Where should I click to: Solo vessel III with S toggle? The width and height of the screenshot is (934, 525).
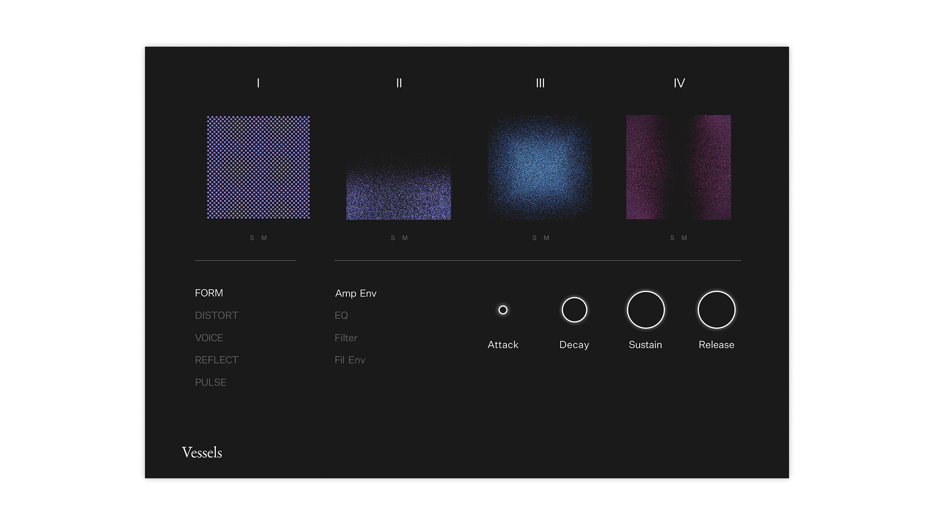coord(535,238)
